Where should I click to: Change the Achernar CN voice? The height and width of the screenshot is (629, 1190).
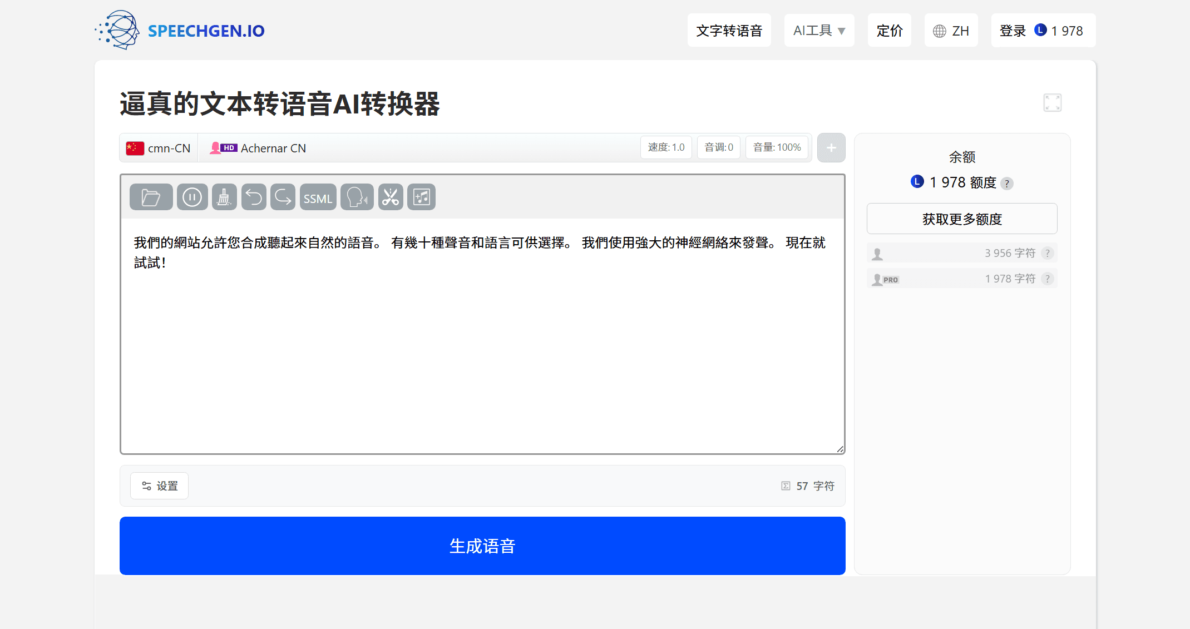257,147
